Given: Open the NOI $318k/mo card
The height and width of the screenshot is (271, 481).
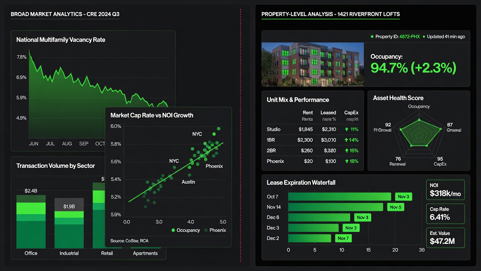Looking at the screenshot, I should (445, 190).
